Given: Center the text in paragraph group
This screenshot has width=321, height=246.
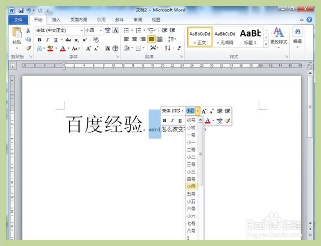Looking at the screenshot, I should click(135, 39).
